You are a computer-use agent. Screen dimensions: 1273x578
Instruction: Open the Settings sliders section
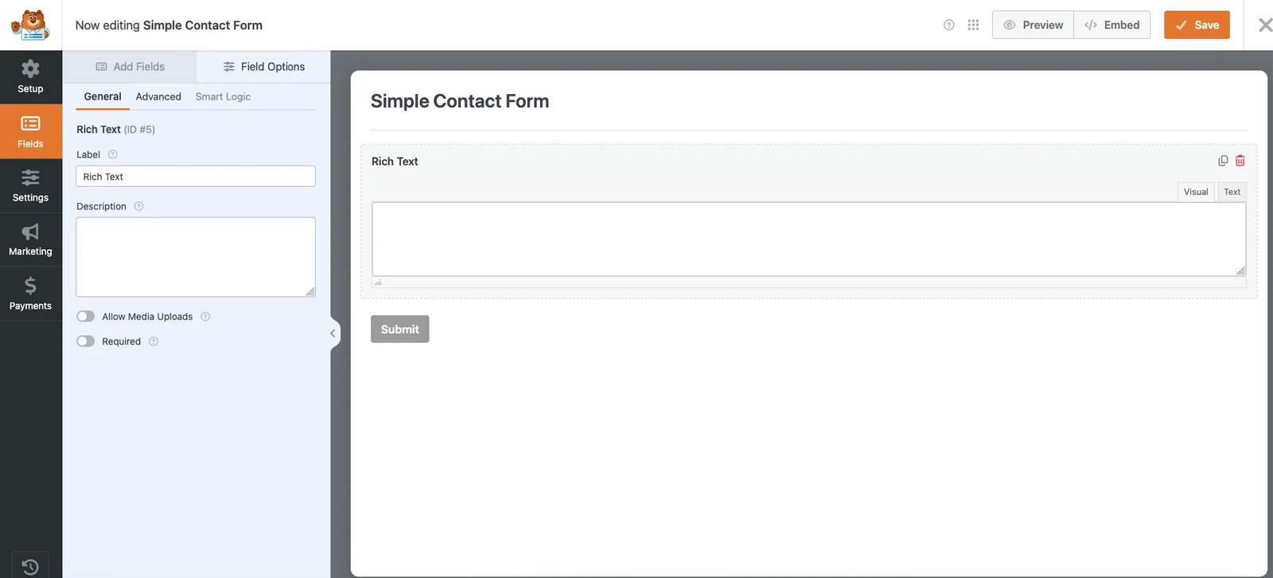pyautogui.click(x=30, y=178)
